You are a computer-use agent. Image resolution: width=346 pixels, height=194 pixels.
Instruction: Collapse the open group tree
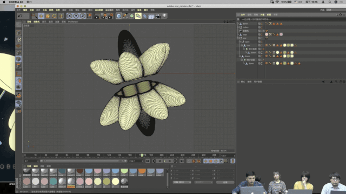click(240, 42)
